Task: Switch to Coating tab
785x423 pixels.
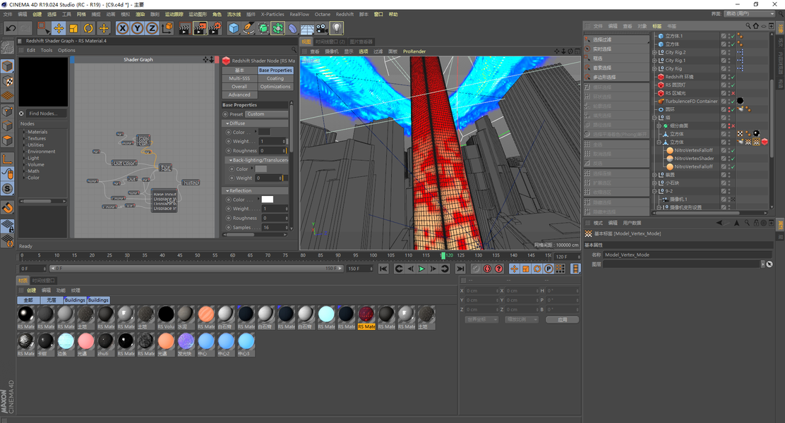Action: click(275, 78)
